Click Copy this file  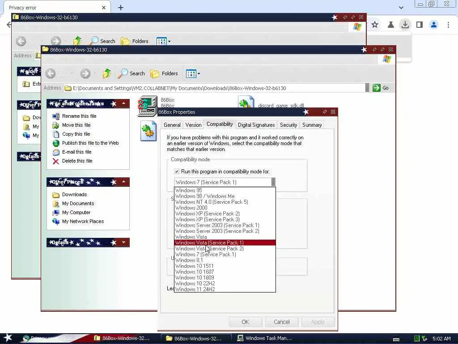point(71,134)
